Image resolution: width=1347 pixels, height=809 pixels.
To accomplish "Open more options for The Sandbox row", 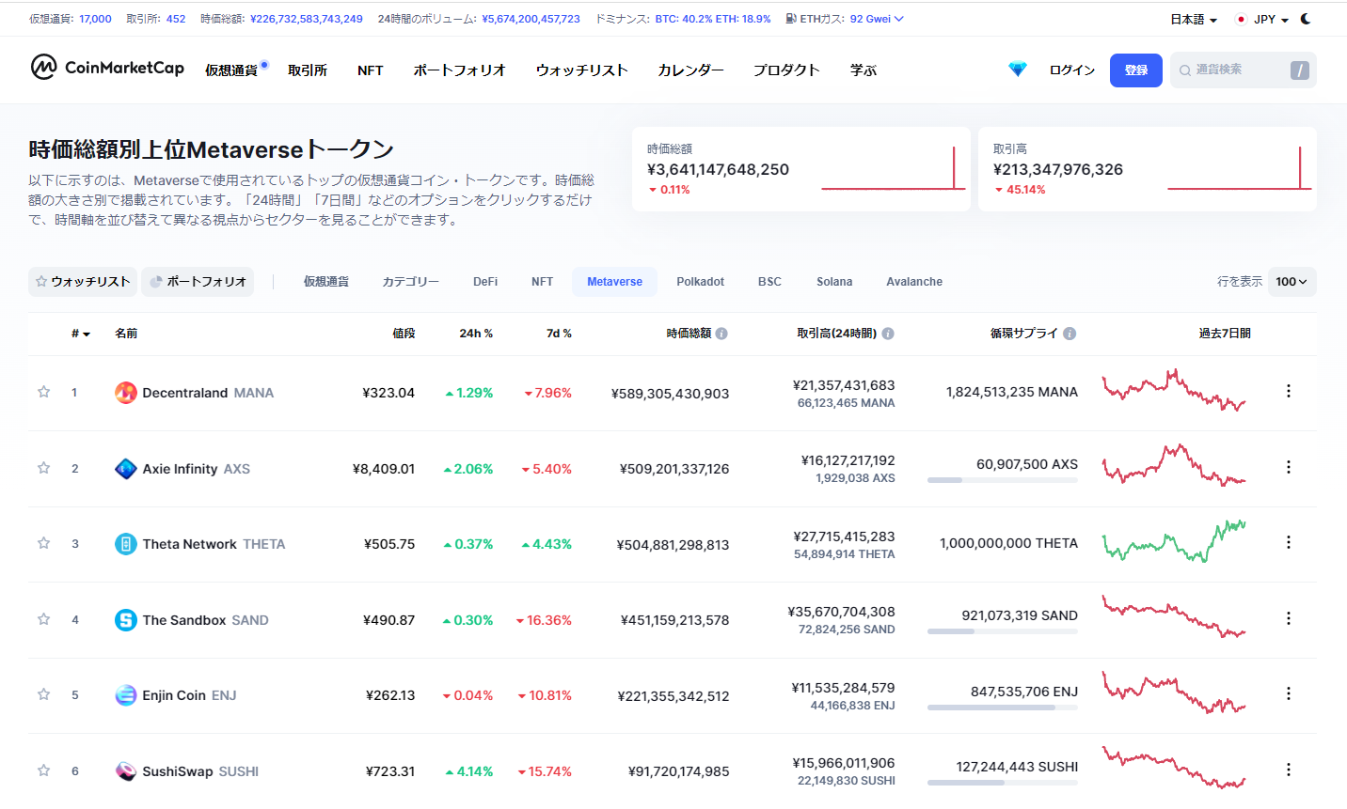I will point(1289,618).
